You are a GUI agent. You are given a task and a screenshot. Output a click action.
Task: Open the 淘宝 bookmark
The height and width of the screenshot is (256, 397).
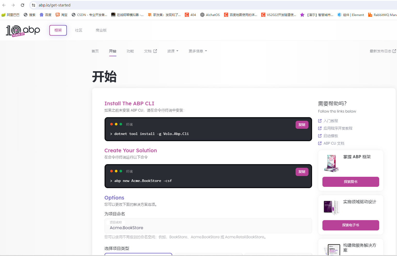(61, 15)
